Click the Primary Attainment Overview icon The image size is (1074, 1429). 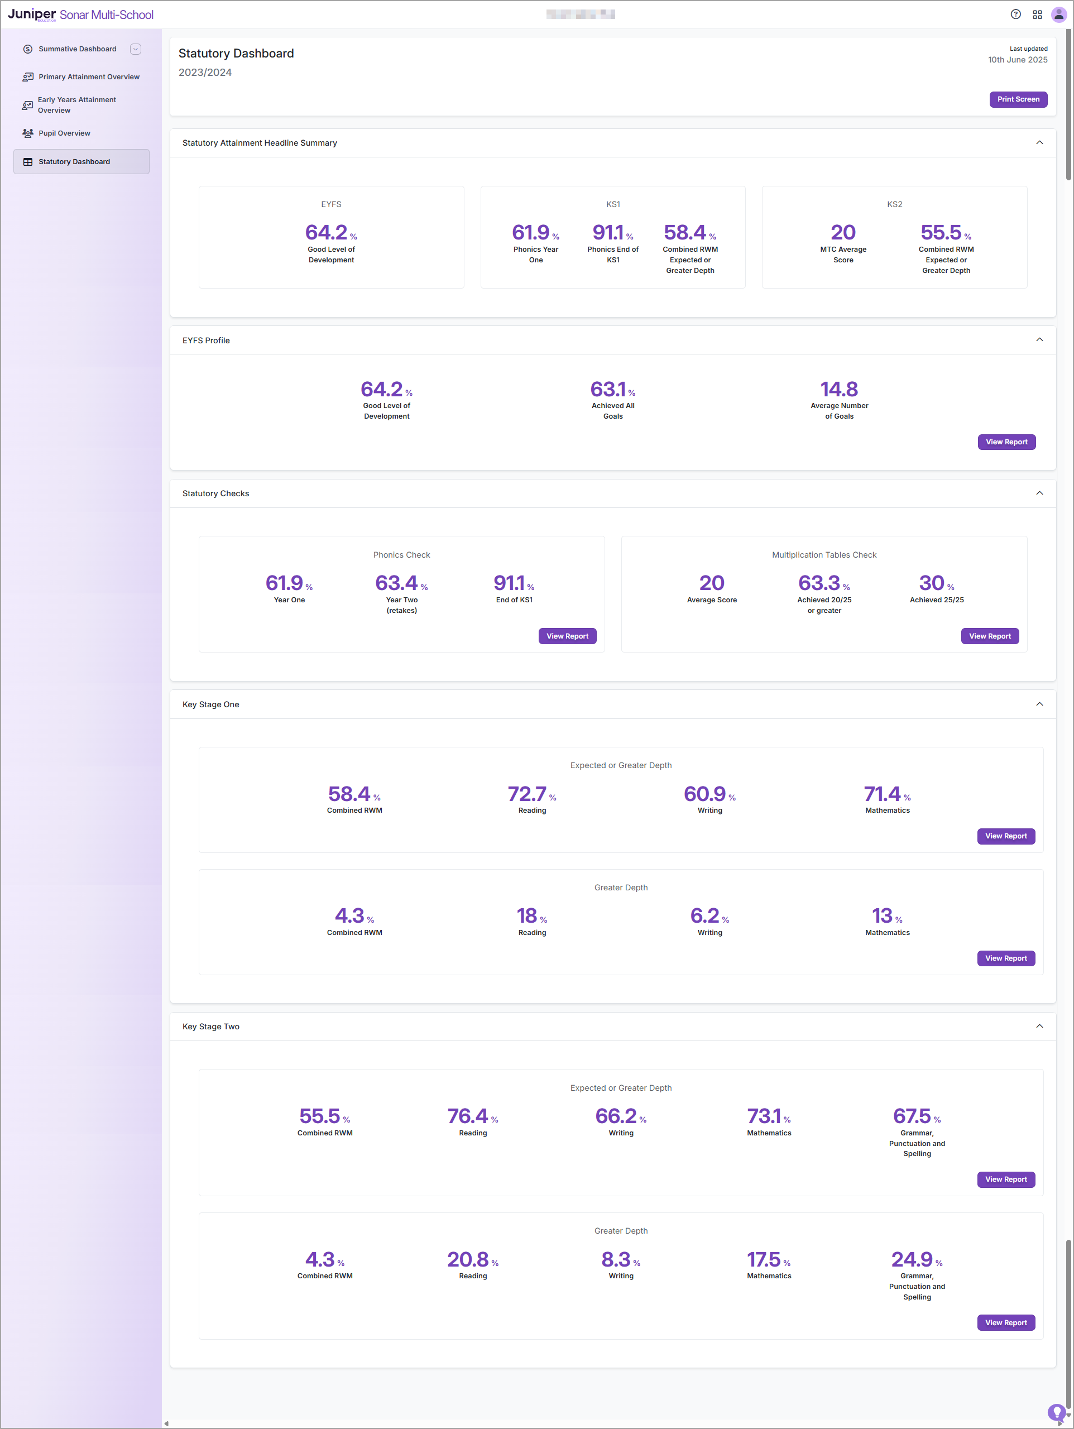28,77
